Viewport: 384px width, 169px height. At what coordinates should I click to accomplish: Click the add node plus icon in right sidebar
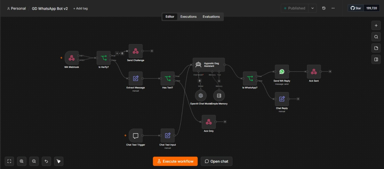(376, 25)
